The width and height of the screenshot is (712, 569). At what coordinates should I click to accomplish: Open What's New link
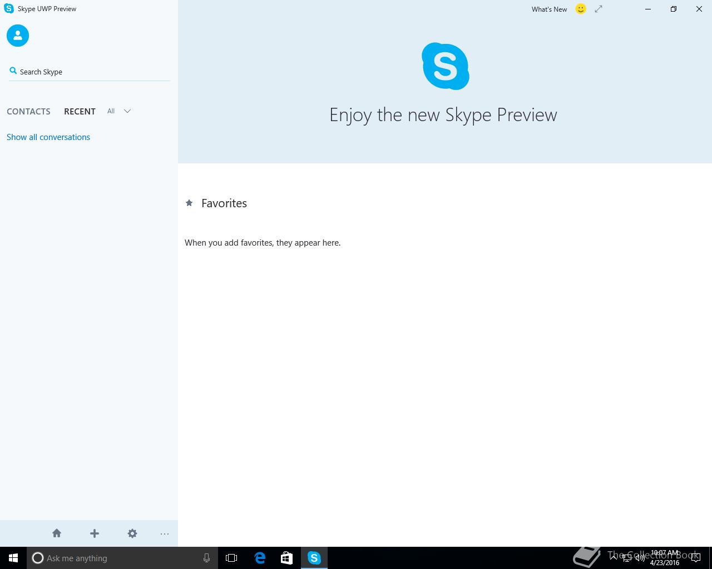pos(549,9)
